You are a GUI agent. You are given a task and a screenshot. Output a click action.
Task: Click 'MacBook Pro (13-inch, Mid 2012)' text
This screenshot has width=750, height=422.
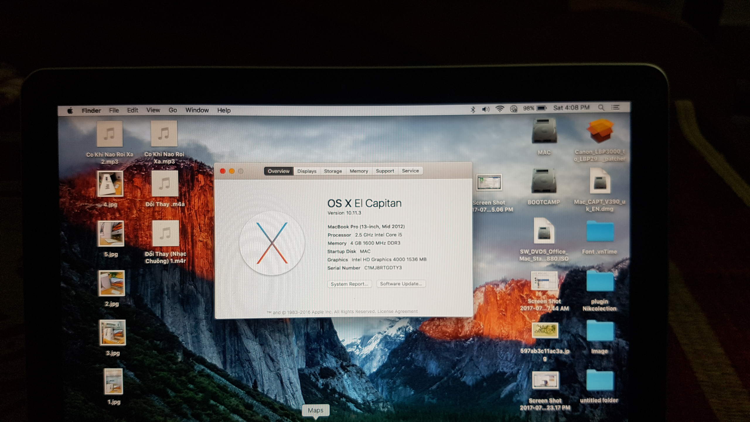[366, 227]
